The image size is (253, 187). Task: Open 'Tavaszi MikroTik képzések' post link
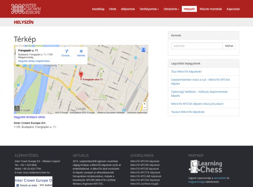click(x=188, y=112)
